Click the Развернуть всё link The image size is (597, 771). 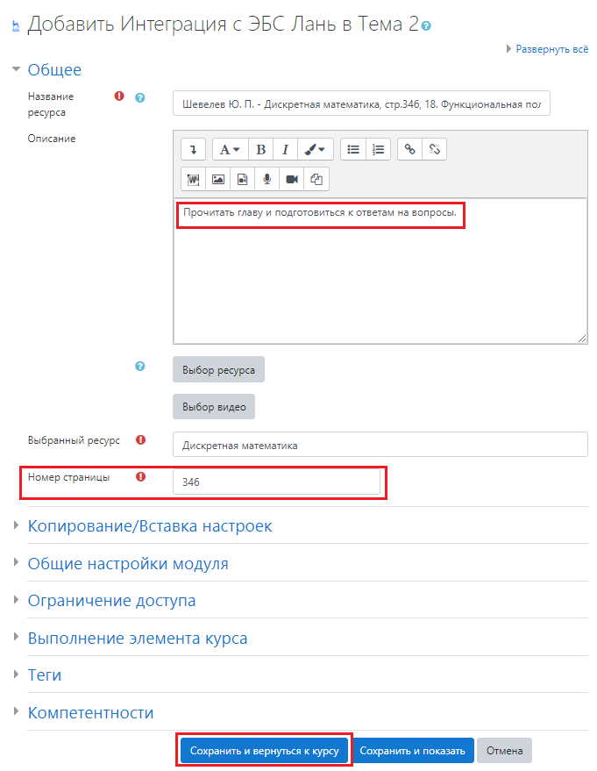pyautogui.click(x=551, y=50)
